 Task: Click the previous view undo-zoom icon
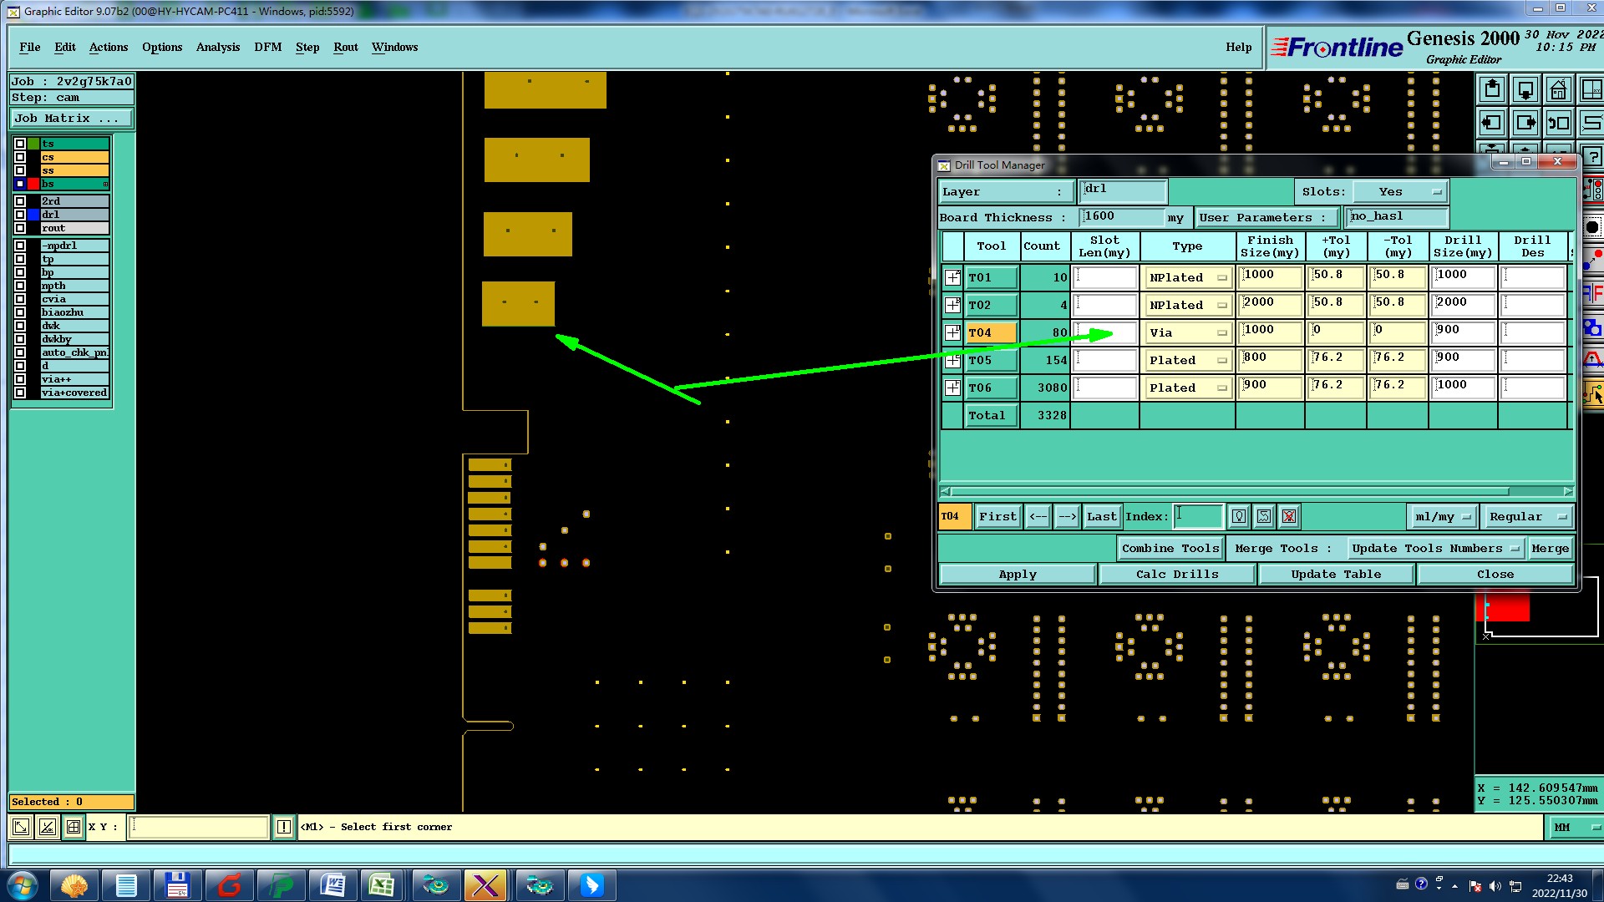click(1558, 123)
